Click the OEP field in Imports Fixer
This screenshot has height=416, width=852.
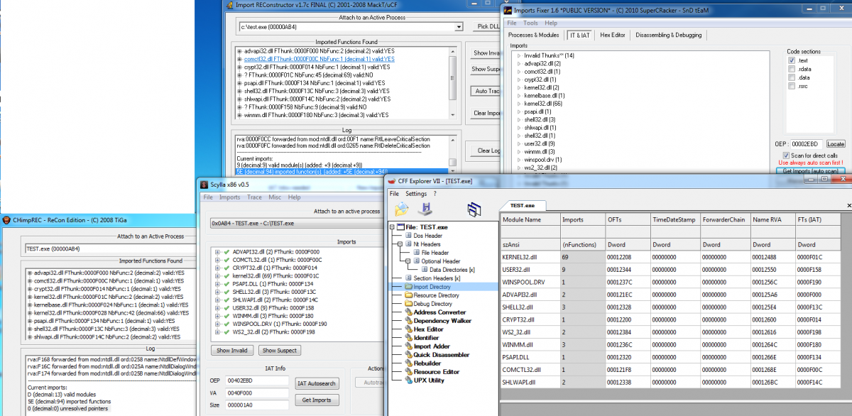807,144
